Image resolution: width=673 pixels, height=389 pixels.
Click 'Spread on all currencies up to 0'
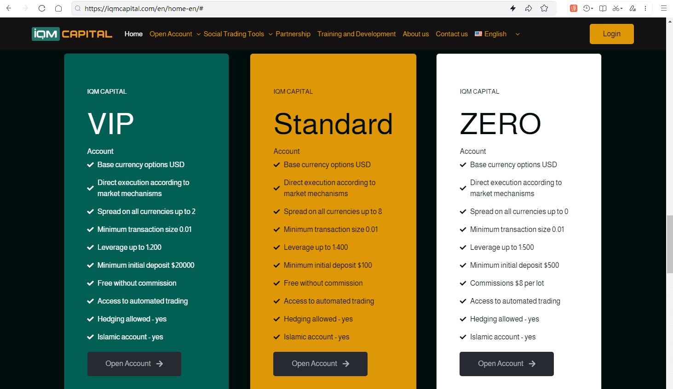pos(519,211)
